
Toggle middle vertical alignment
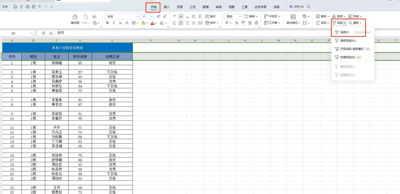(181, 17)
